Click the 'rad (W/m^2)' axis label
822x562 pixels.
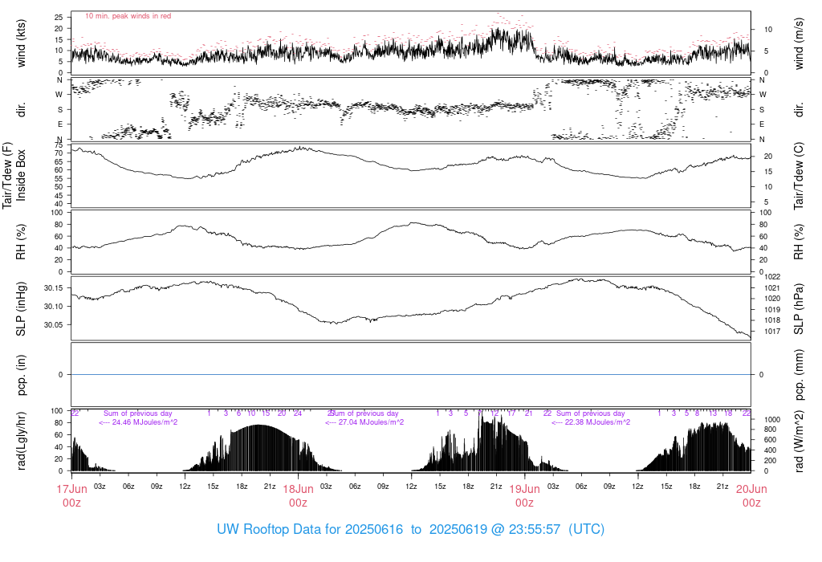pos(799,441)
